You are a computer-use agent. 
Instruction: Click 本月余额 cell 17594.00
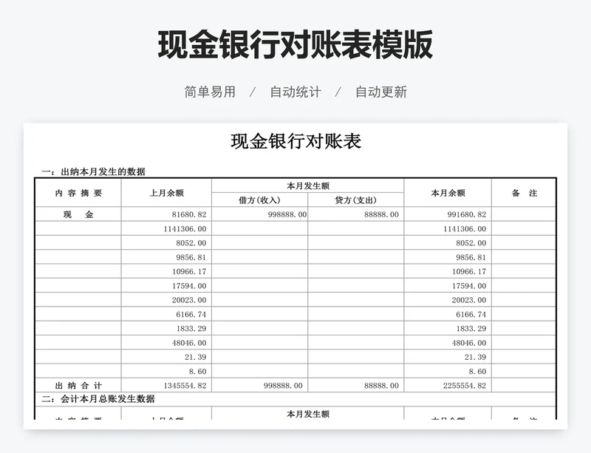tap(448, 285)
